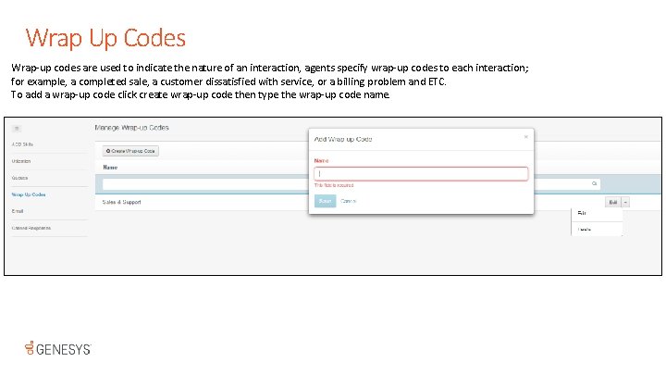Open Queues in the sidebar
Image resolution: width=666 pixels, height=375 pixels.
[x=19, y=178]
